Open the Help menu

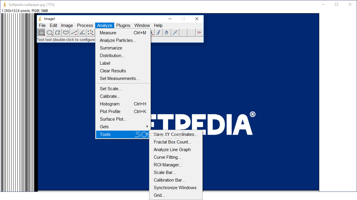click(x=158, y=25)
